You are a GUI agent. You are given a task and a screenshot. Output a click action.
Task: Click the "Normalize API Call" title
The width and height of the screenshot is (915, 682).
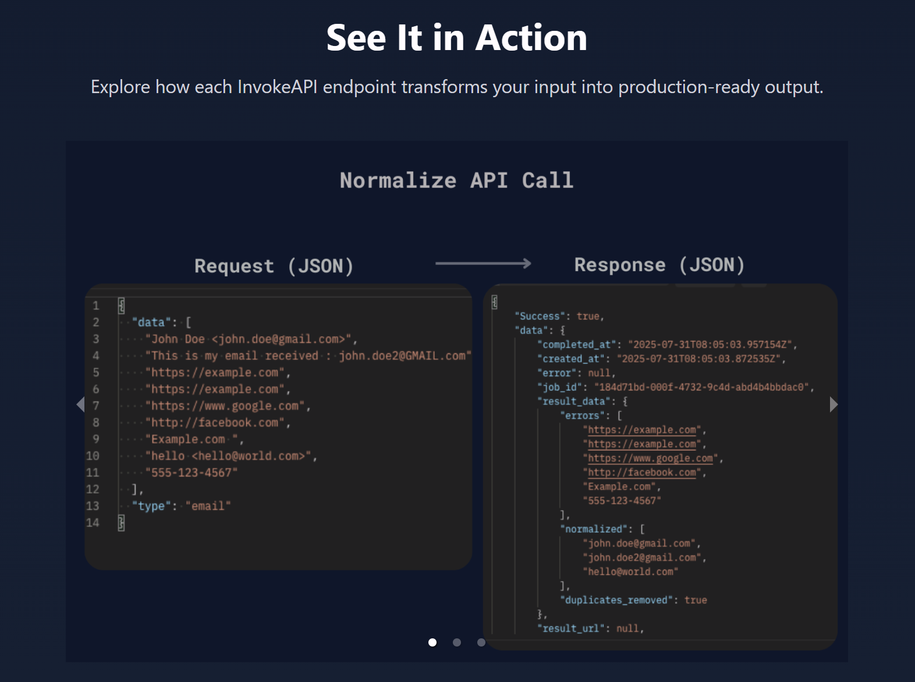coord(457,180)
